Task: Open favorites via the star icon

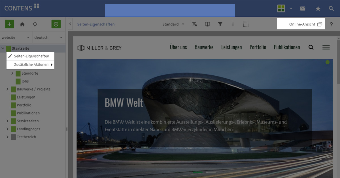Action: (318, 9)
